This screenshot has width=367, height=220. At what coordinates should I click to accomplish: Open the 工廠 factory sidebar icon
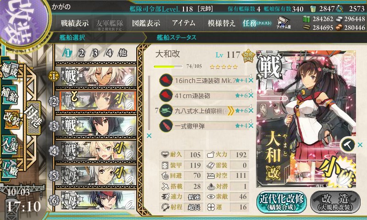pos(10,169)
